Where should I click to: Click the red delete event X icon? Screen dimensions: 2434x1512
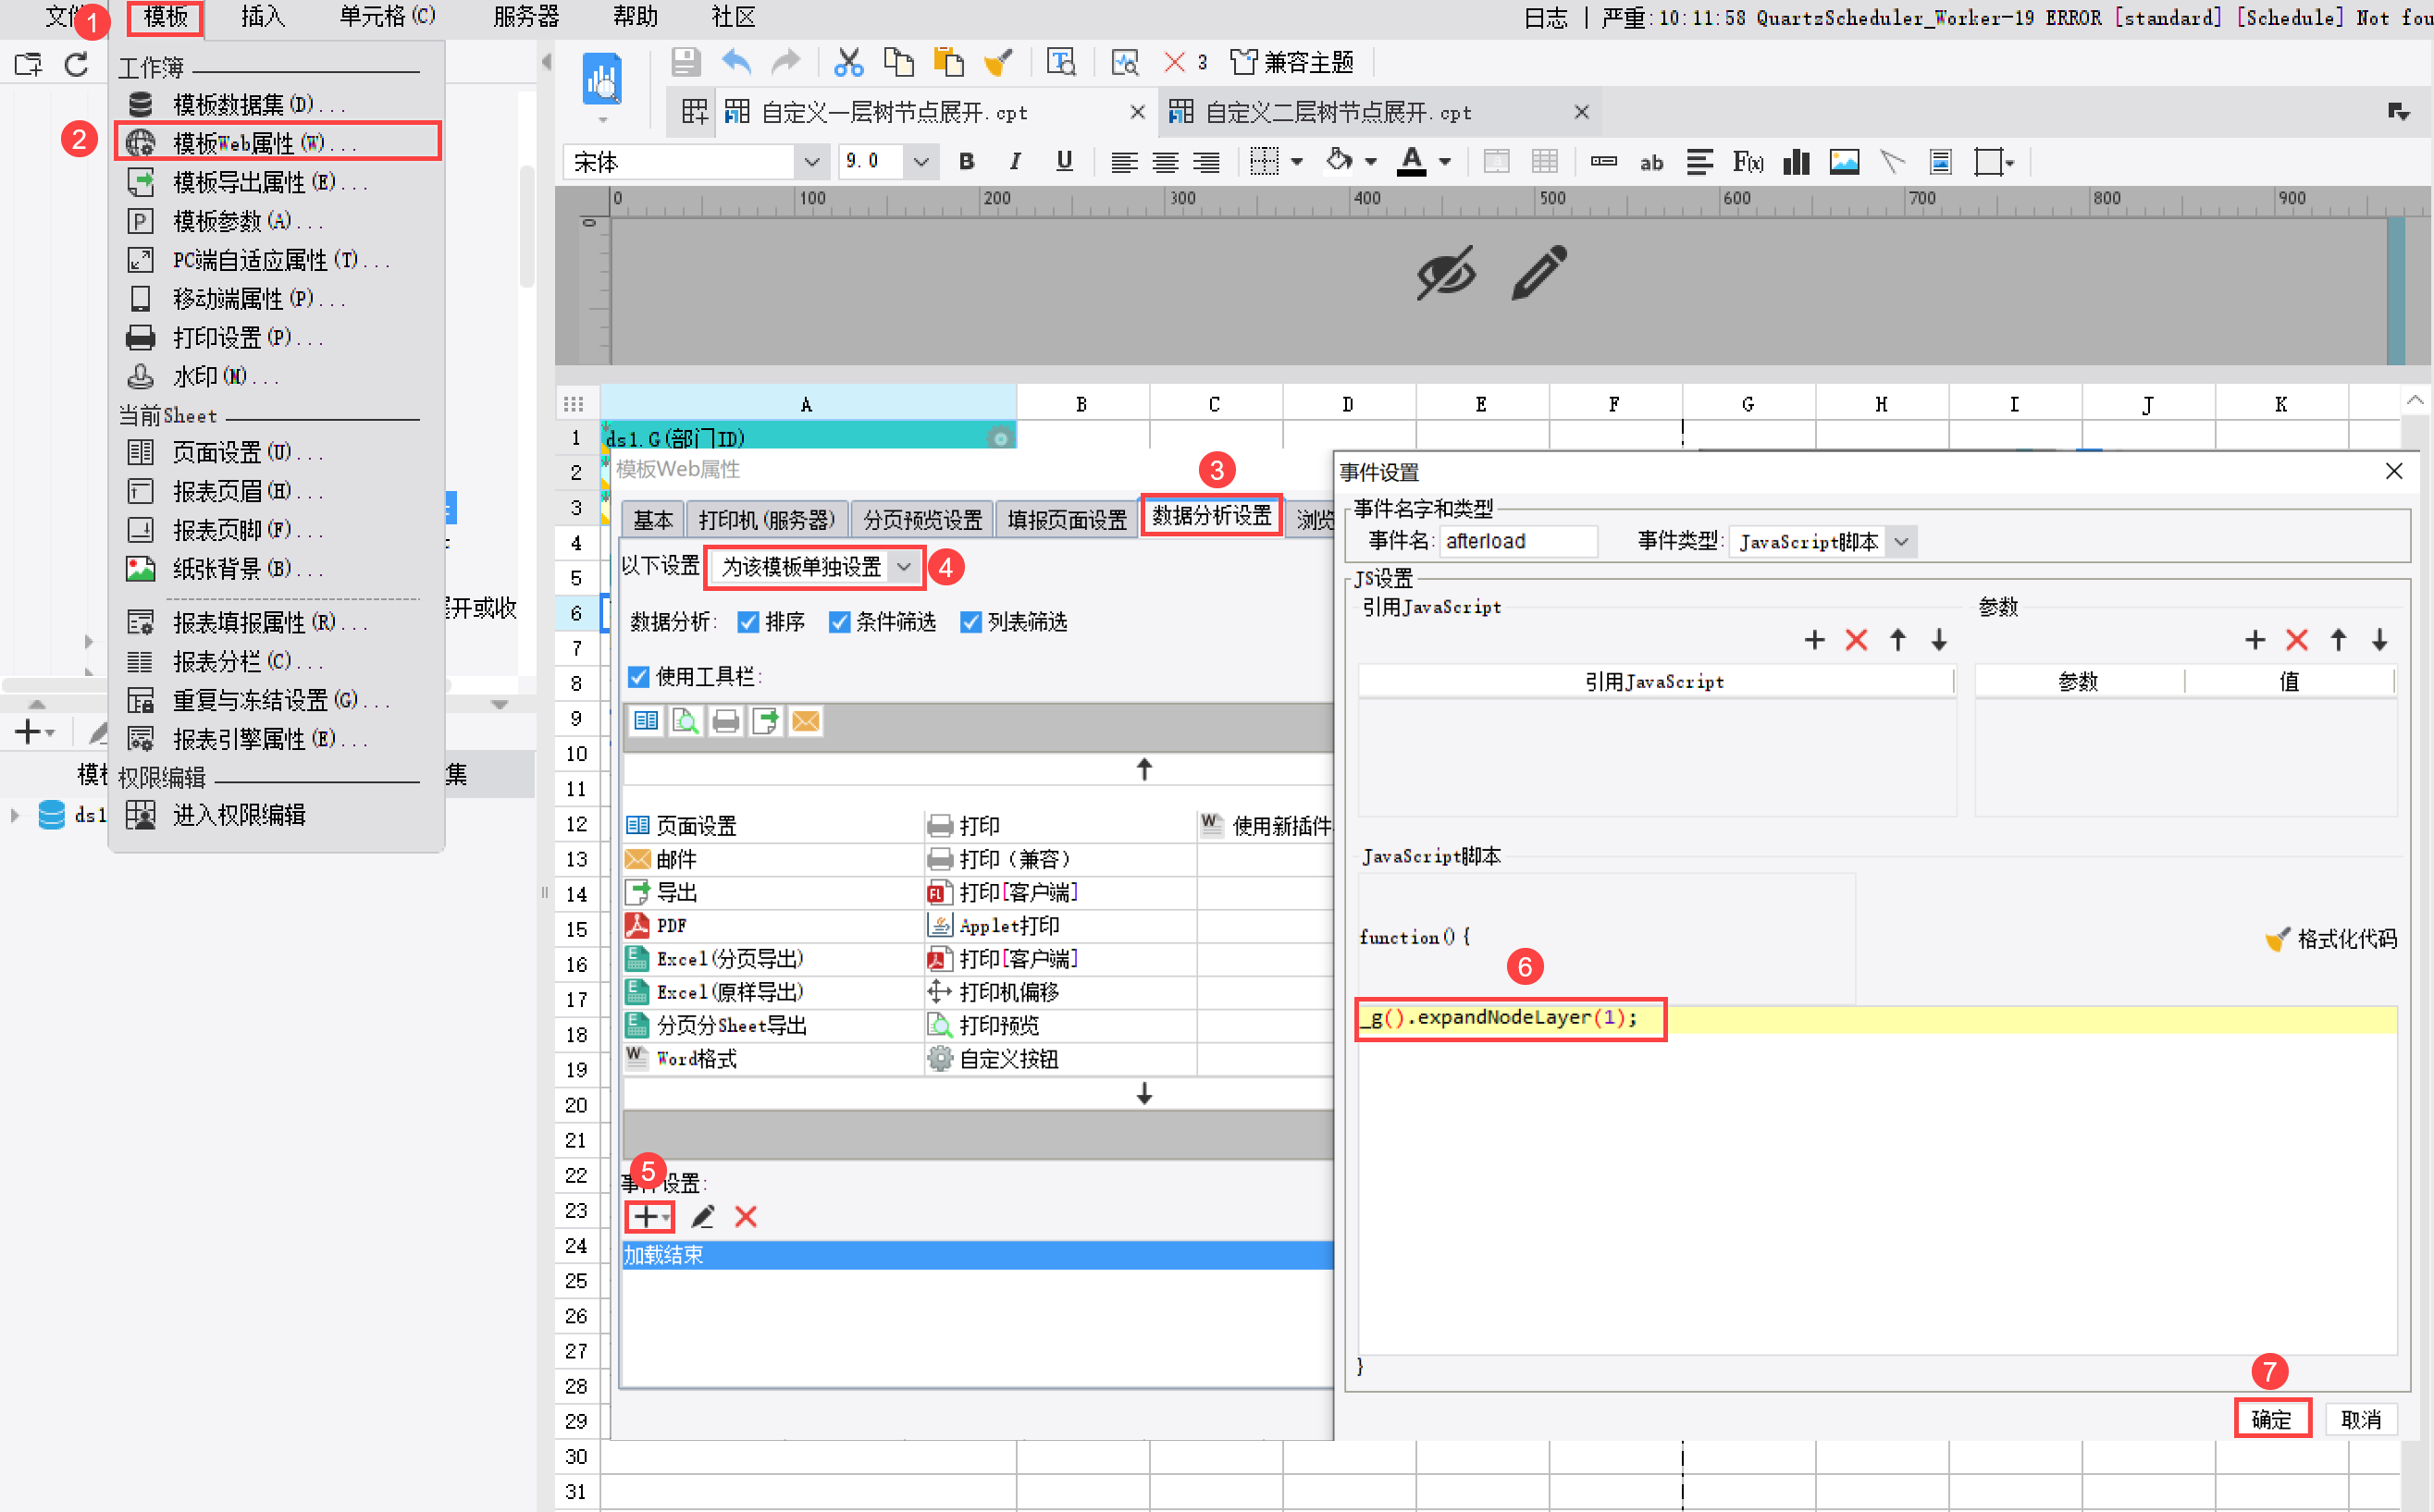[746, 1217]
